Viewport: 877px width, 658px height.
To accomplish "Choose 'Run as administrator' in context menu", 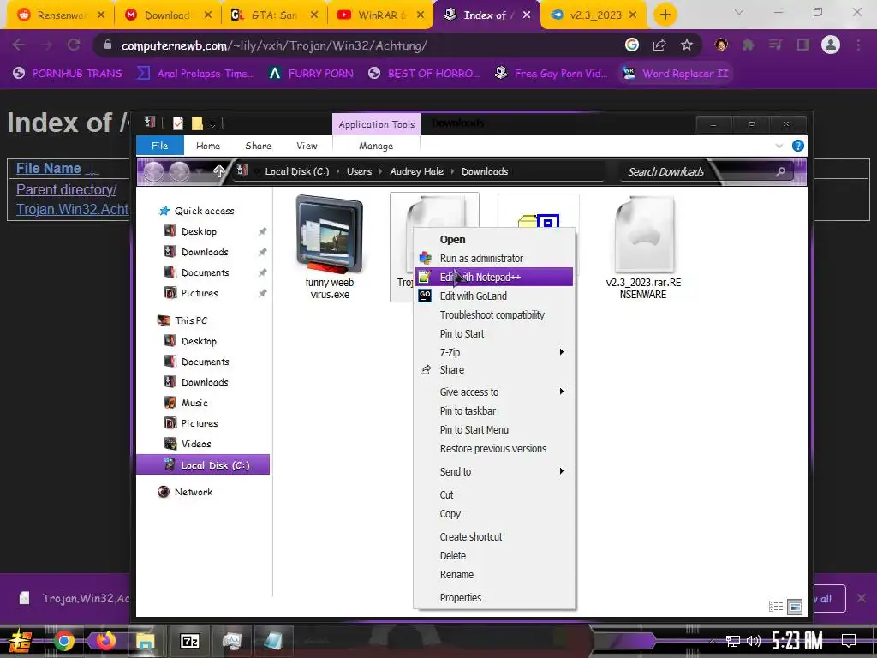I will [494, 258].
